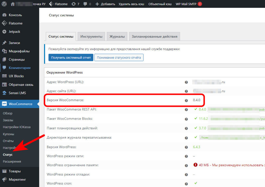
Task: Click help icon for Директория журнала
Action: point(186,138)
